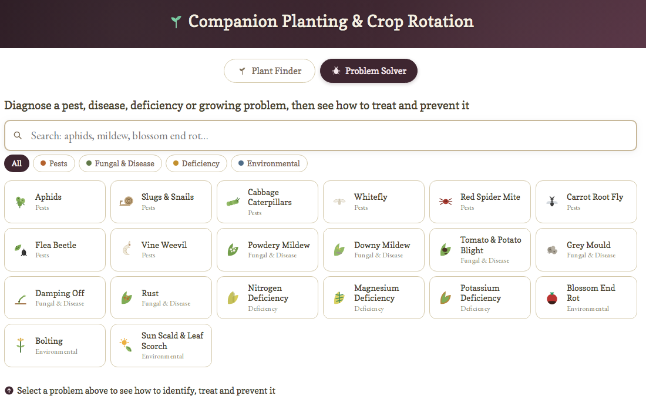This screenshot has width=646, height=409.
Task: Click the Carrot Root Fly icon
Action: click(x=551, y=201)
